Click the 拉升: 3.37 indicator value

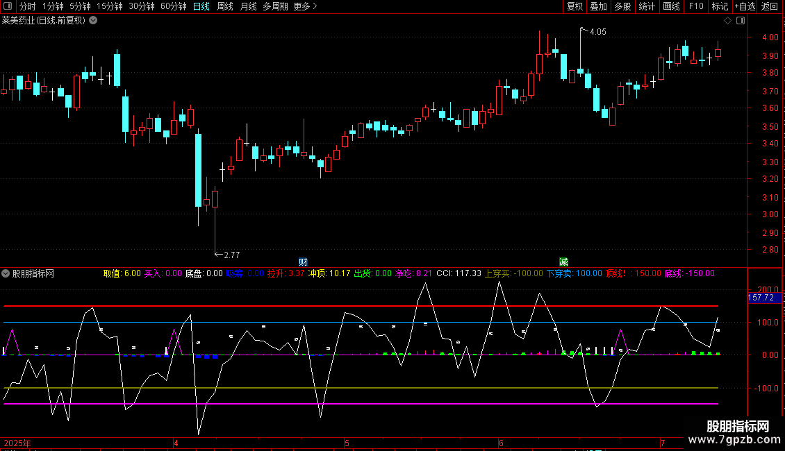click(286, 273)
